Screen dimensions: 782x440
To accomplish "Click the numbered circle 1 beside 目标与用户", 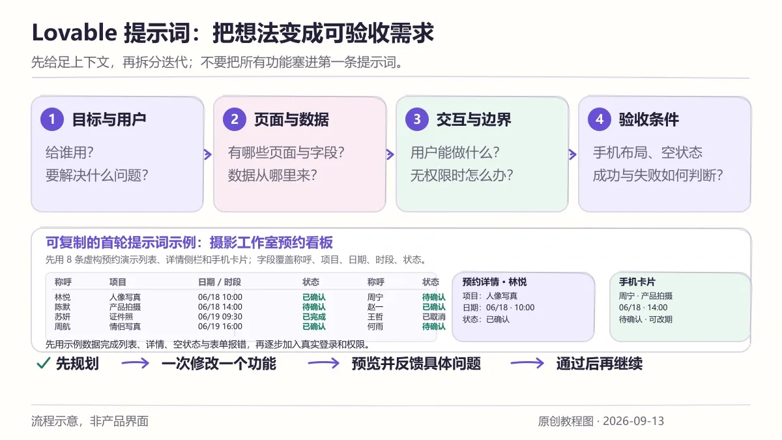I will tap(52, 119).
